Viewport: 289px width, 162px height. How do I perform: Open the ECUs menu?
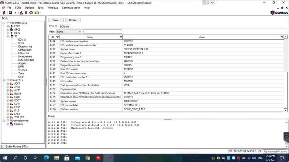18,8
